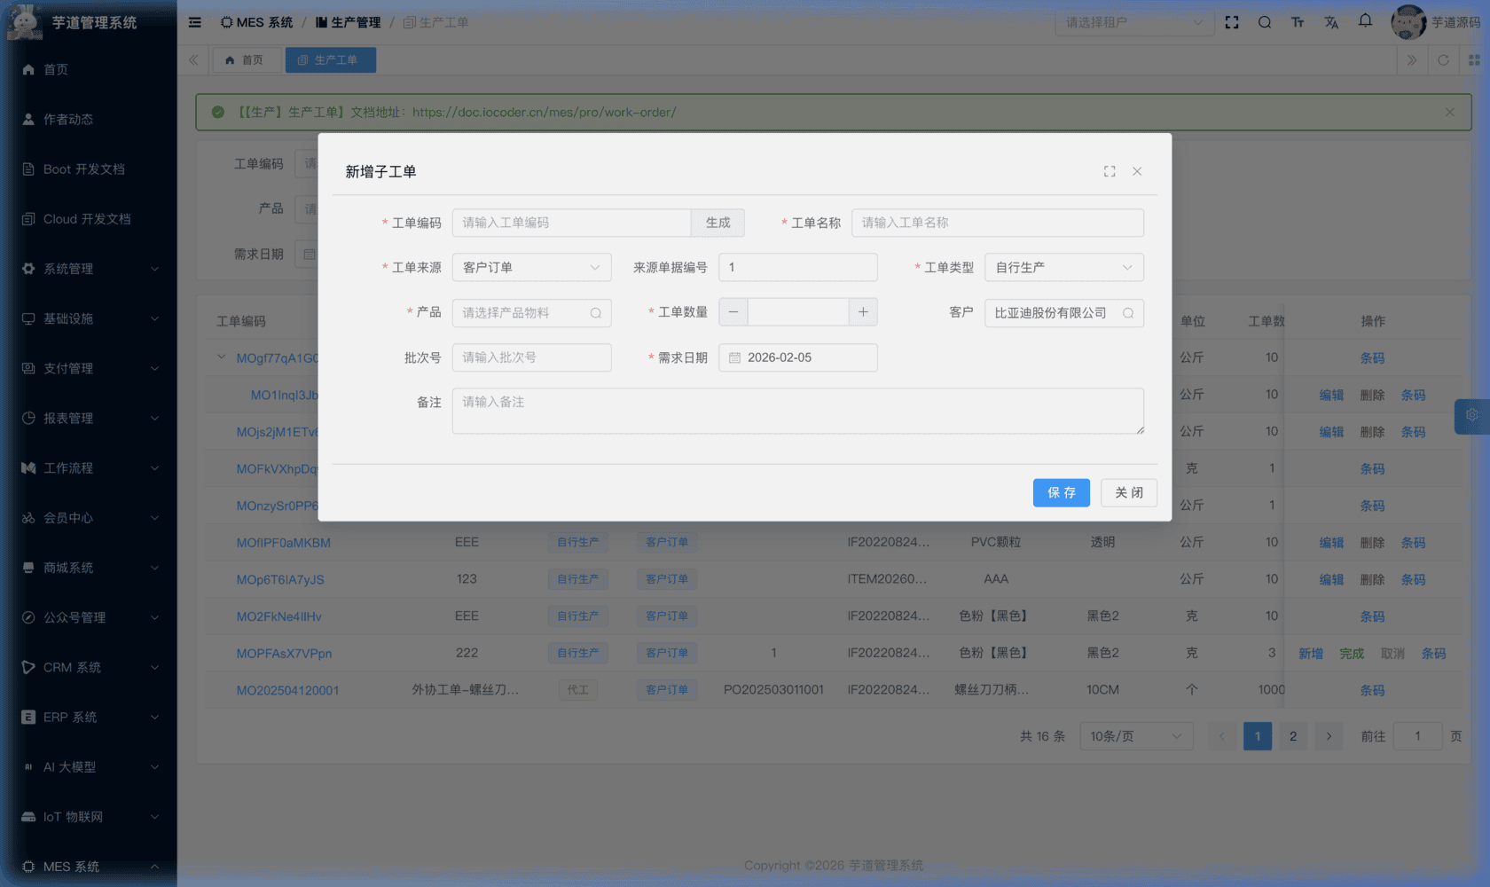Click the notification bell icon
The height and width of the screenshot is (887, 1490).
click(1364, 21)
